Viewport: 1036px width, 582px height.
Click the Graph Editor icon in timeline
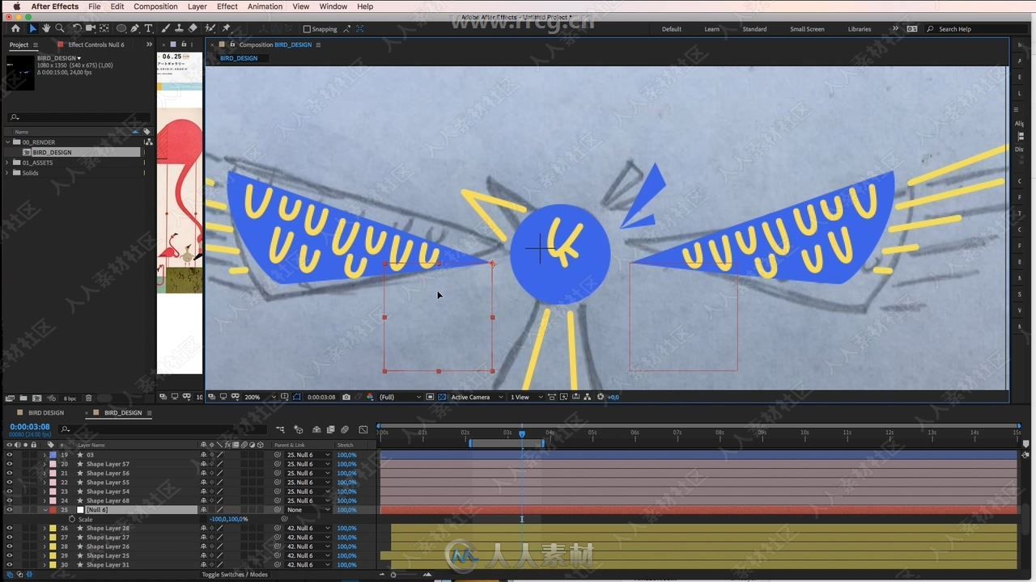pos(363,429)
